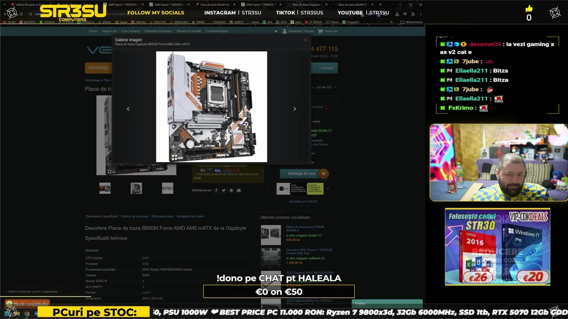The image size is (568, 319).
Task: Click the mATX Format value link
Action: 146,292
